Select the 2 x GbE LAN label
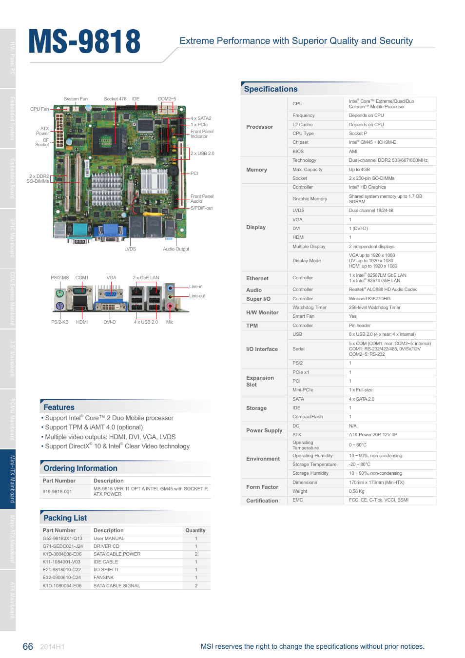The width and height of the screenshot is (465, 658). [x=146, y=278]
